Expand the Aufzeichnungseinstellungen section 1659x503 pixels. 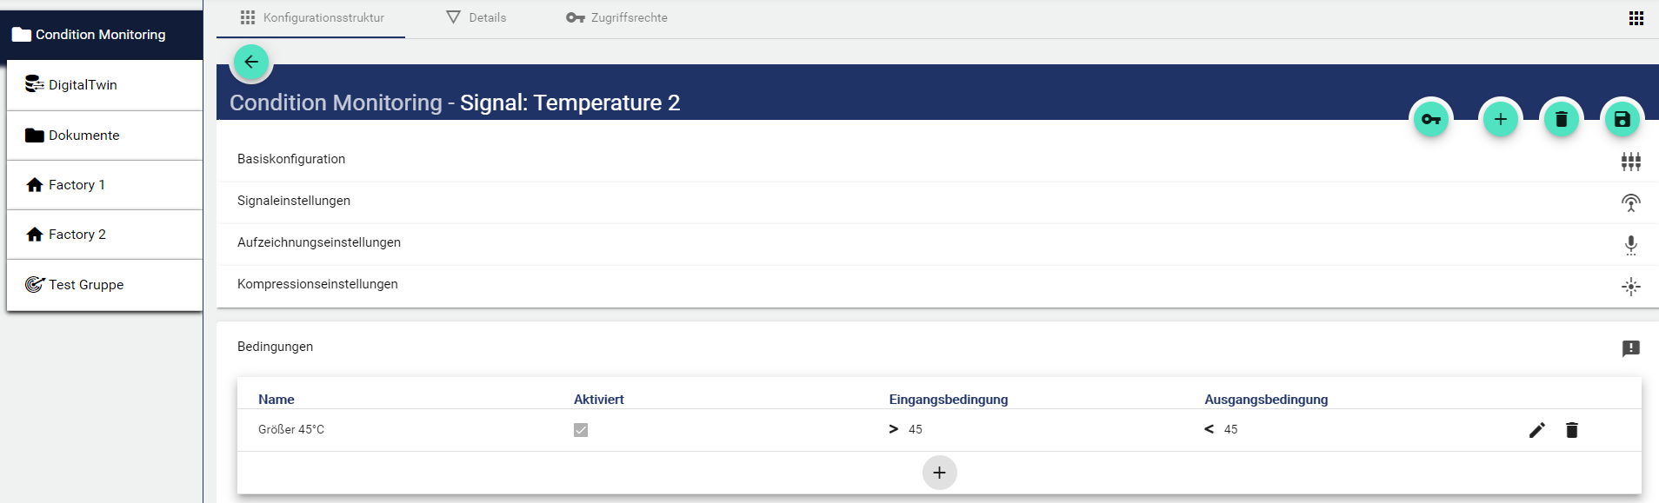[x=319, y=242]
